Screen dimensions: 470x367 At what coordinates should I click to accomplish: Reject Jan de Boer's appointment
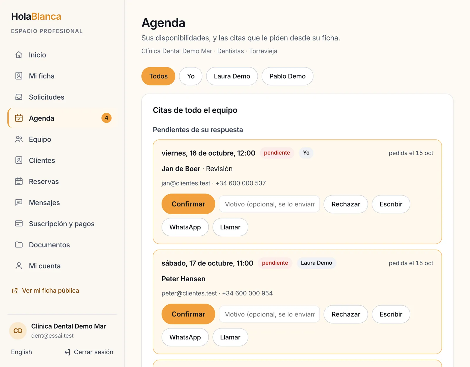346,204
